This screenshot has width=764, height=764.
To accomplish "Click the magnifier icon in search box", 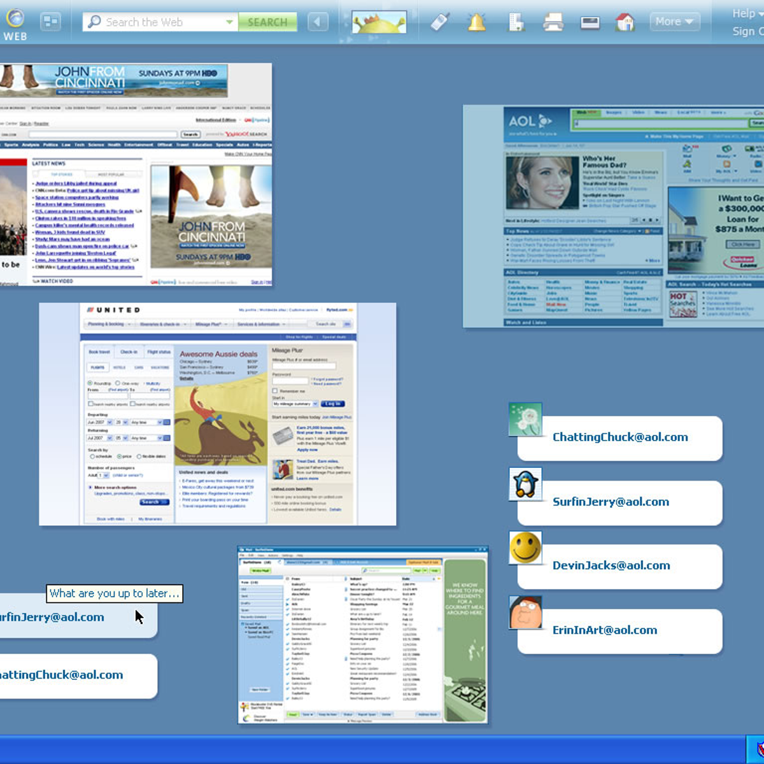I will point(94,22).
